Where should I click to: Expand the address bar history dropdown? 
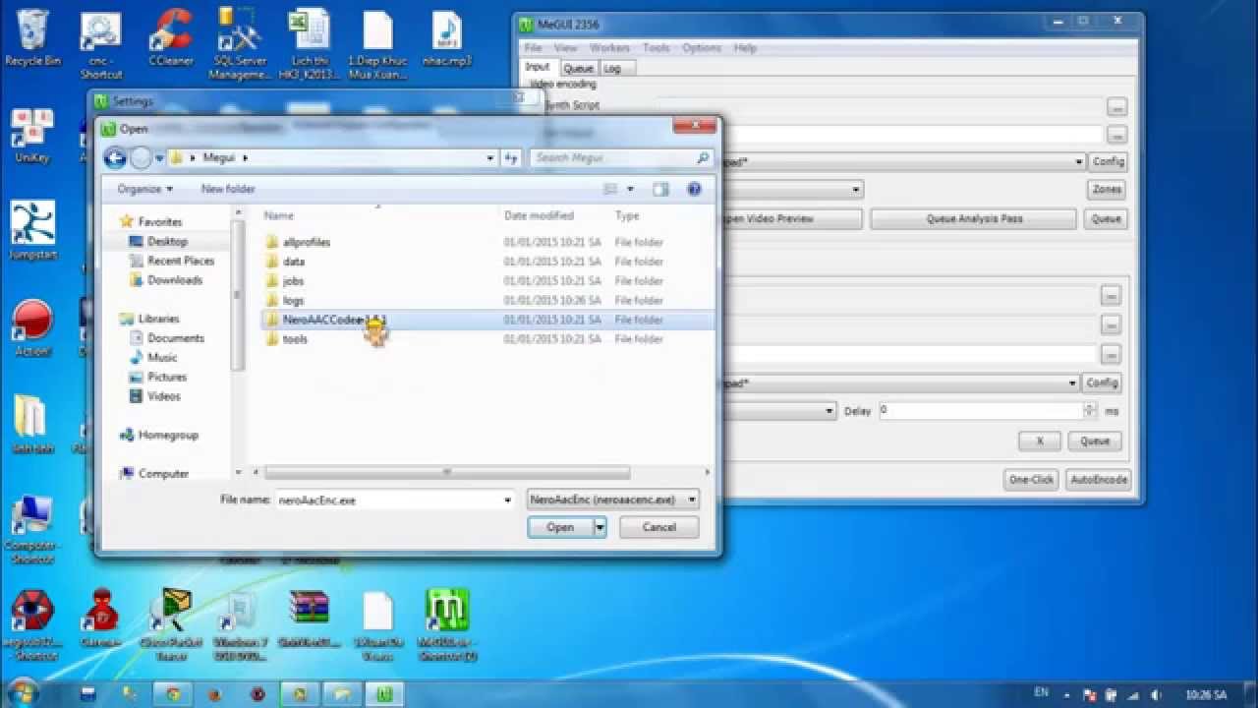[490, 157]
